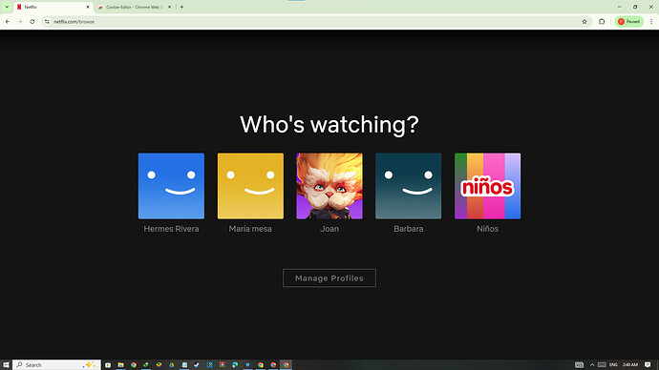This screenshot has height=370, width=659.
Task: Open Google Drive from the taskbar
Action: pos(172,365)
